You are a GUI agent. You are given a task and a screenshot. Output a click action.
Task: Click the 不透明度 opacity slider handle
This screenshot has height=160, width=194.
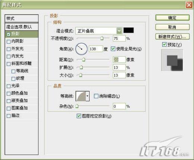[x=102, y=38]
